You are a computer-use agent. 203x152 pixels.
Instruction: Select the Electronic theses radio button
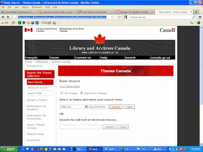(82, 93)
